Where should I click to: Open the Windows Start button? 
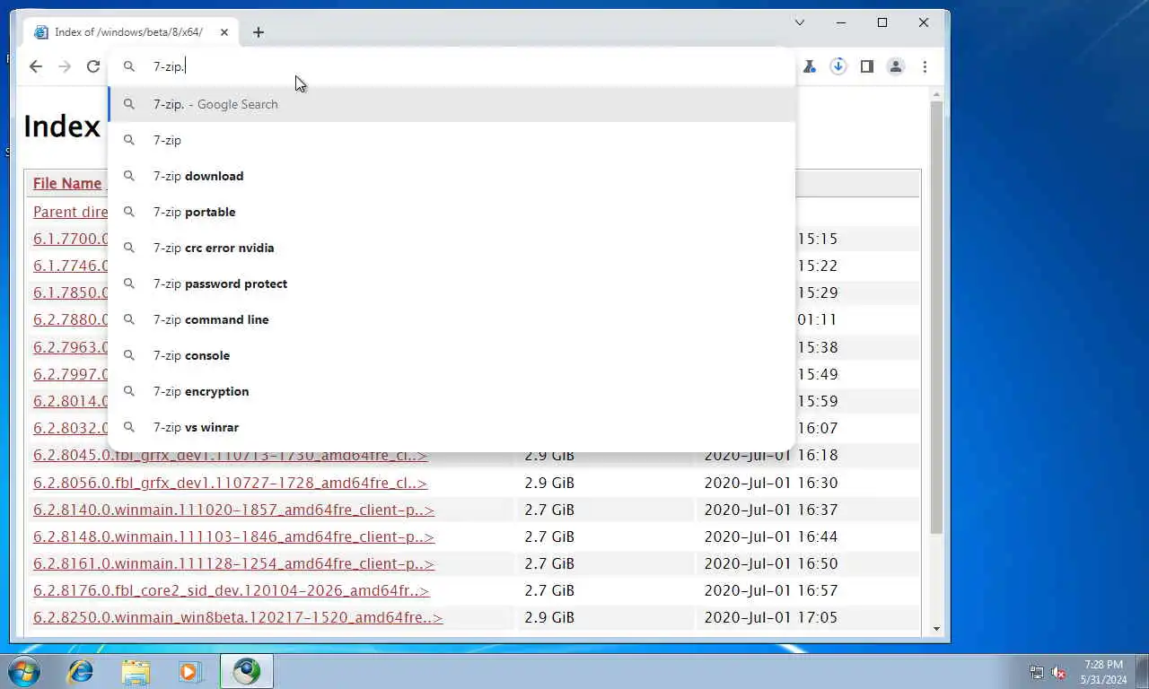(24, 671)
